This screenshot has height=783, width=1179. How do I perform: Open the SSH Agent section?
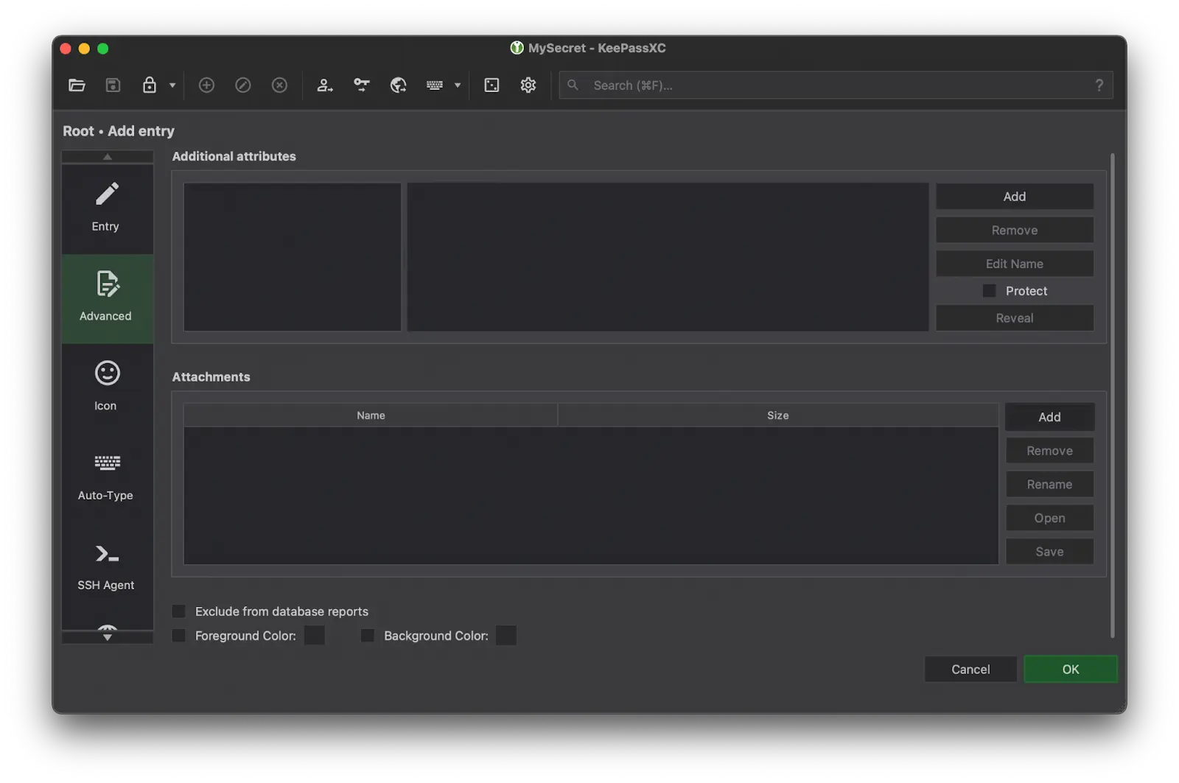coord(105,567)
